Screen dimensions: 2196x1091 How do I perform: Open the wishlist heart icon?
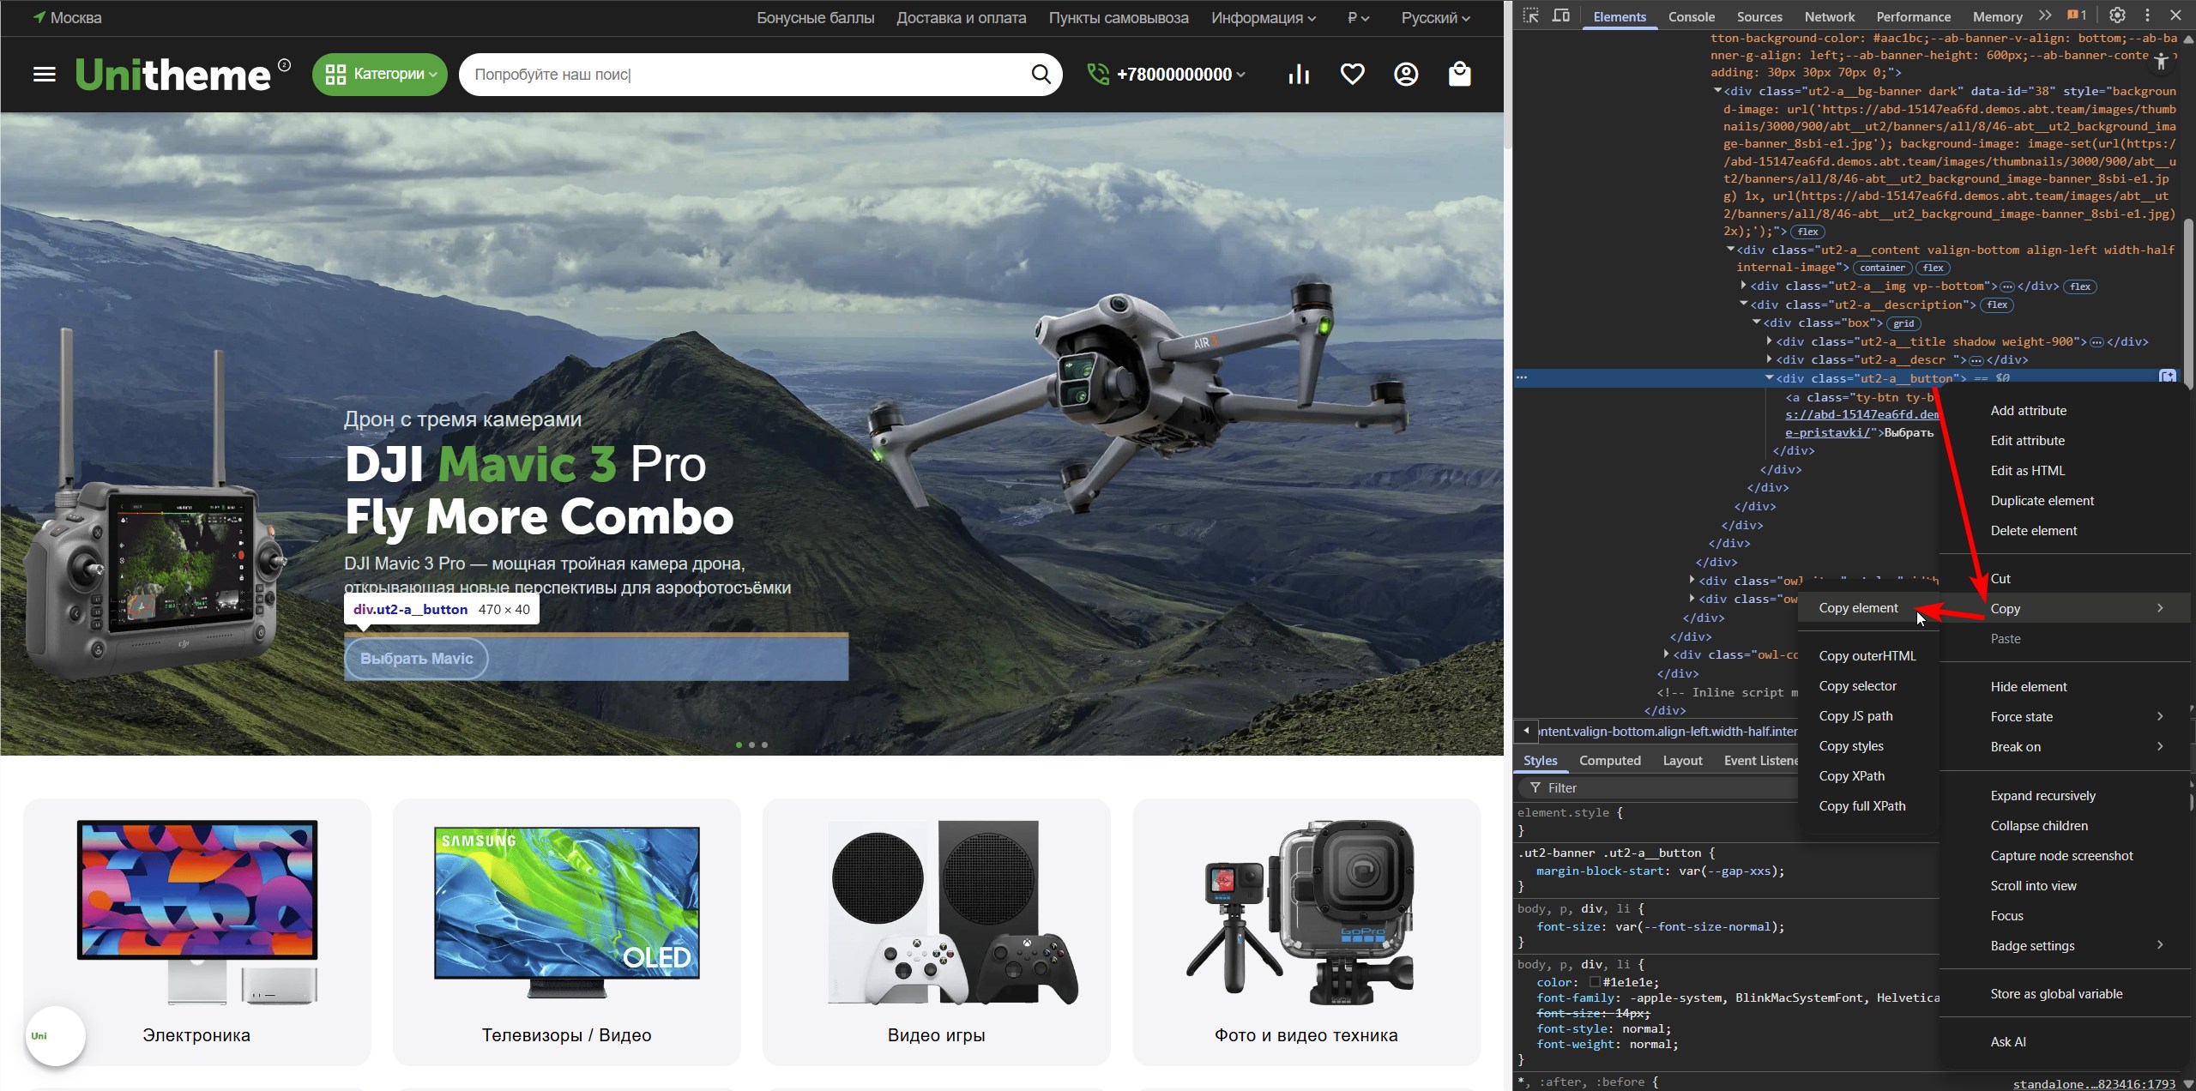coord(1352,75)
